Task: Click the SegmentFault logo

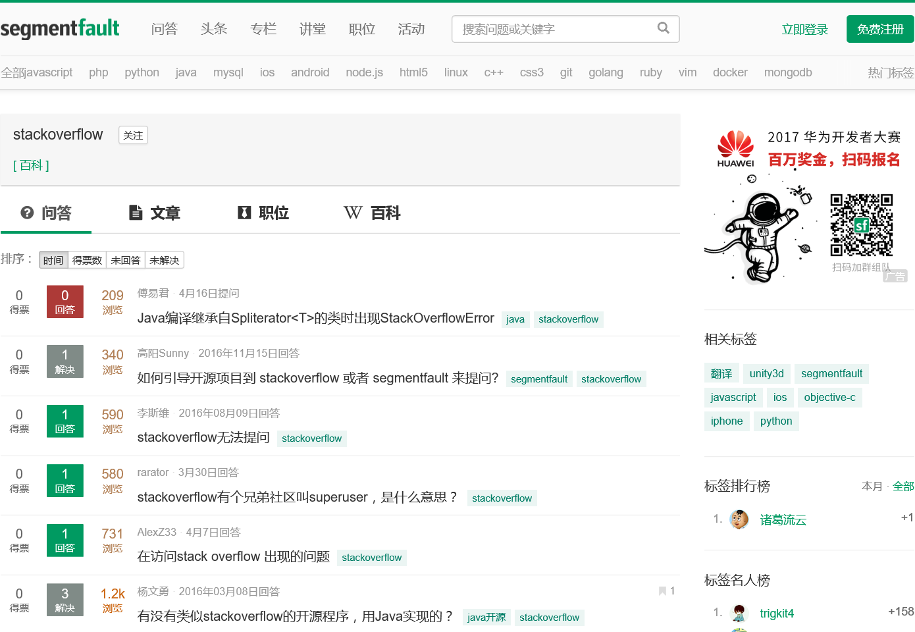Action: click(x=61, y=29)
